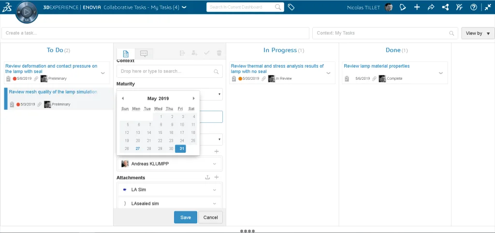
Task: Click the collapse/minimize arrows icon
Action: click(488, 7)
